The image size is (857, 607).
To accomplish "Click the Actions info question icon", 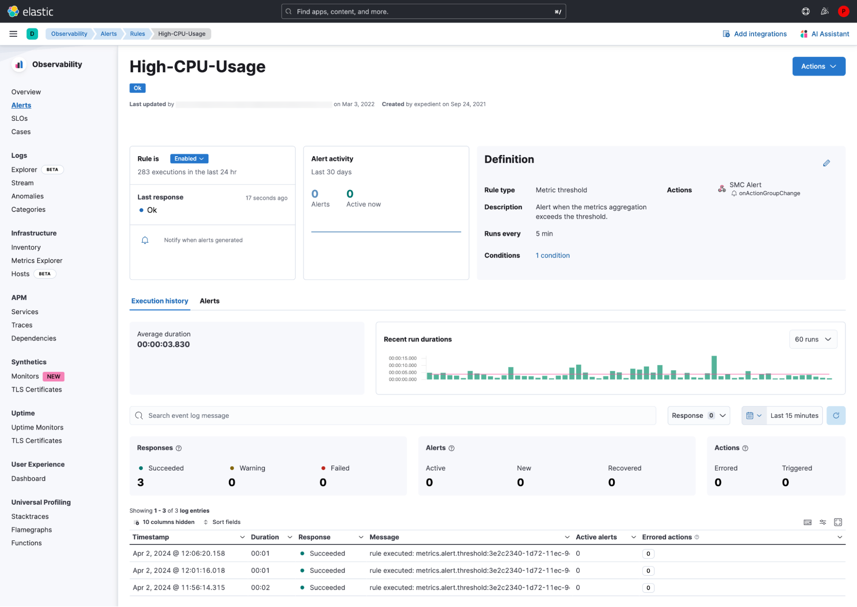I will click(x=745, y=448).
